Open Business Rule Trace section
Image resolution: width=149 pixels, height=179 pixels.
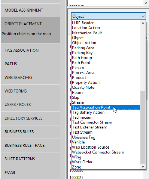point(30,146)
